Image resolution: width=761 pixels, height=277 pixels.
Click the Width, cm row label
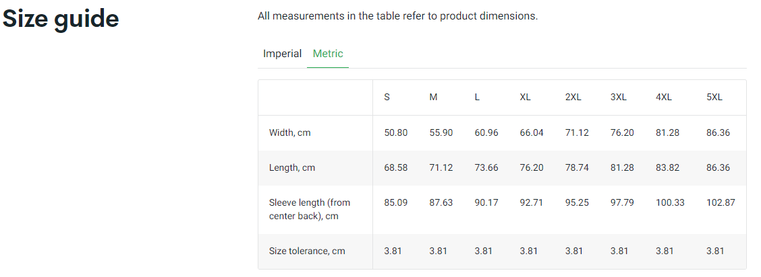click(x=289, y=132)
